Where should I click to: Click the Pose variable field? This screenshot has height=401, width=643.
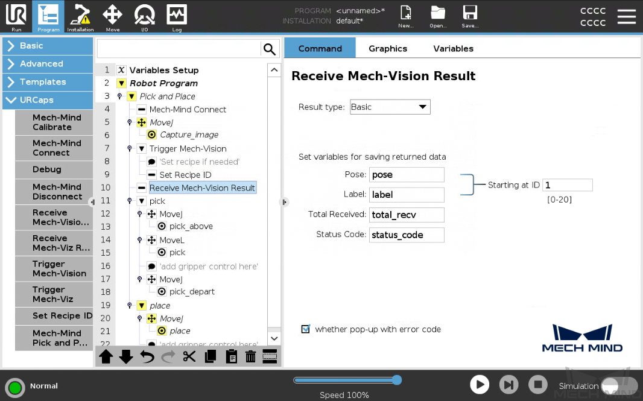[407, 175]
